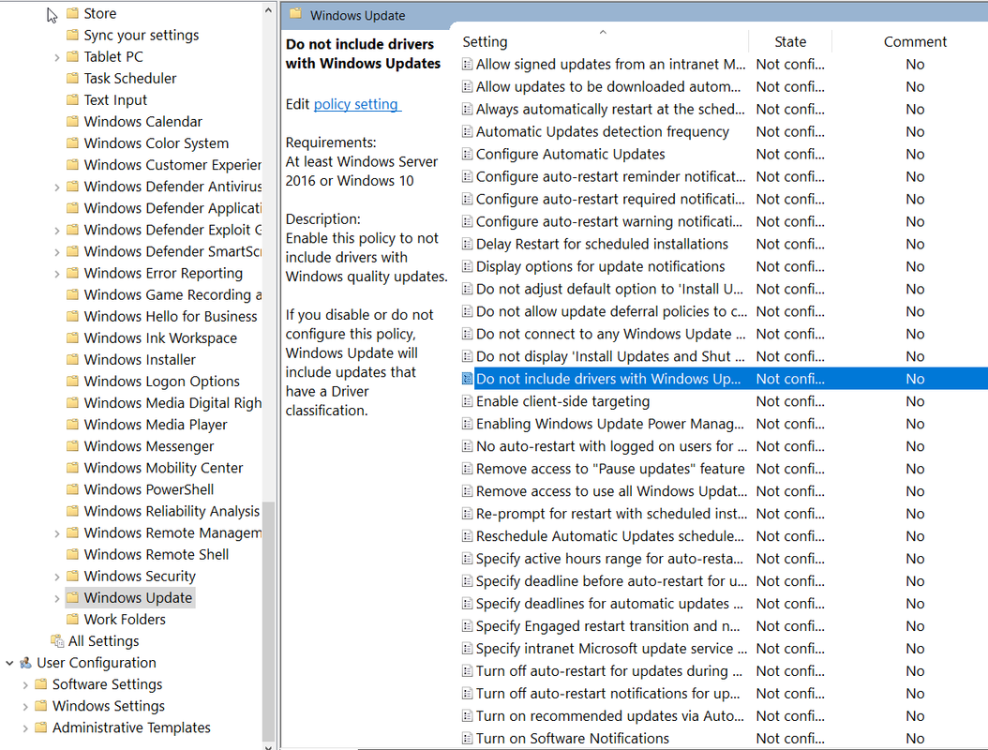The width and height of the screenshot is (988, 750).
Task: Select 'Always automatically restart at the sched...' policy
Action: [x=610, y=109]
